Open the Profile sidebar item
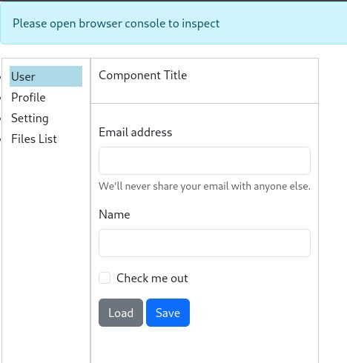The width and height of the screenshot is (347, 363). [28, 97]
